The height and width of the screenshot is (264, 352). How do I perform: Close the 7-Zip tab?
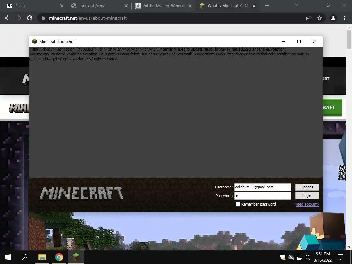pyautogui.click(x=62, y=6)
